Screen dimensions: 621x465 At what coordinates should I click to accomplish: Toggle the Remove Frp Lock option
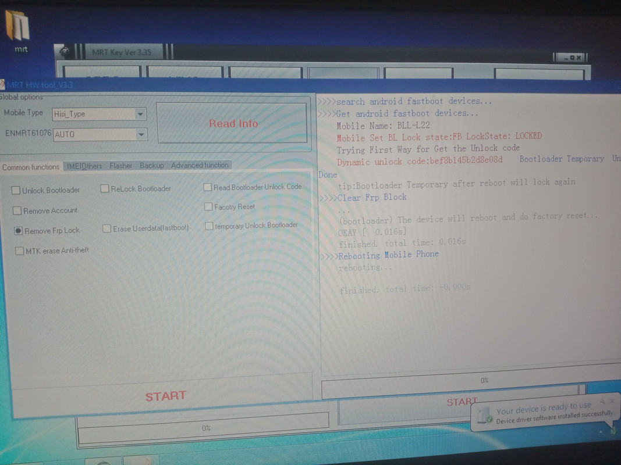pos(18,231)
